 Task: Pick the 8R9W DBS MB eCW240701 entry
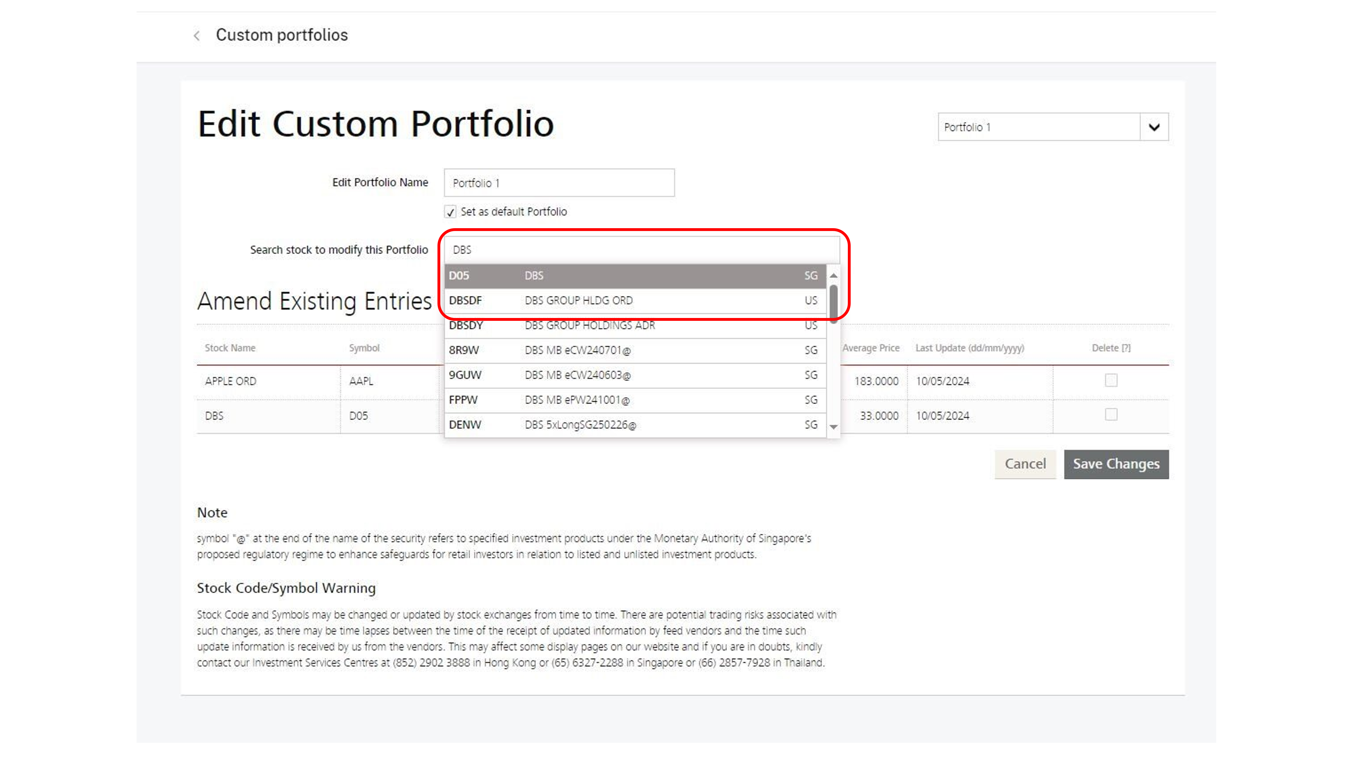635,350
